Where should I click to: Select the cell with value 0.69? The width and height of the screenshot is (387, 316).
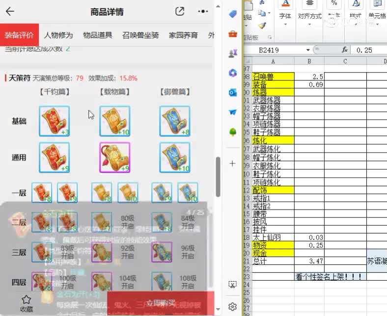(x=309, y=84)
